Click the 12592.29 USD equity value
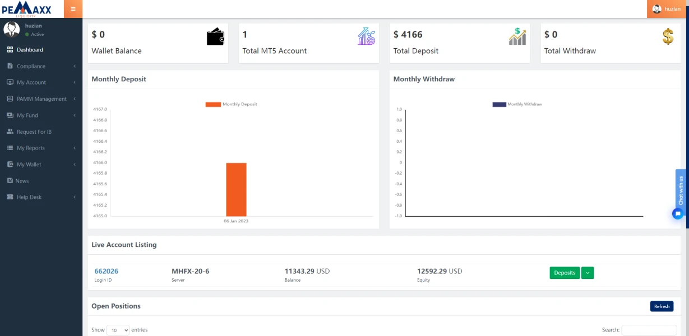The height and width of the screenshot is (336, 689). 440,271
